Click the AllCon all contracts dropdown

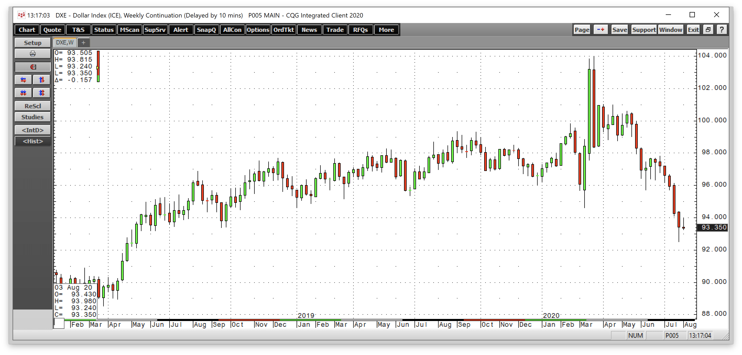coord(232,30)
